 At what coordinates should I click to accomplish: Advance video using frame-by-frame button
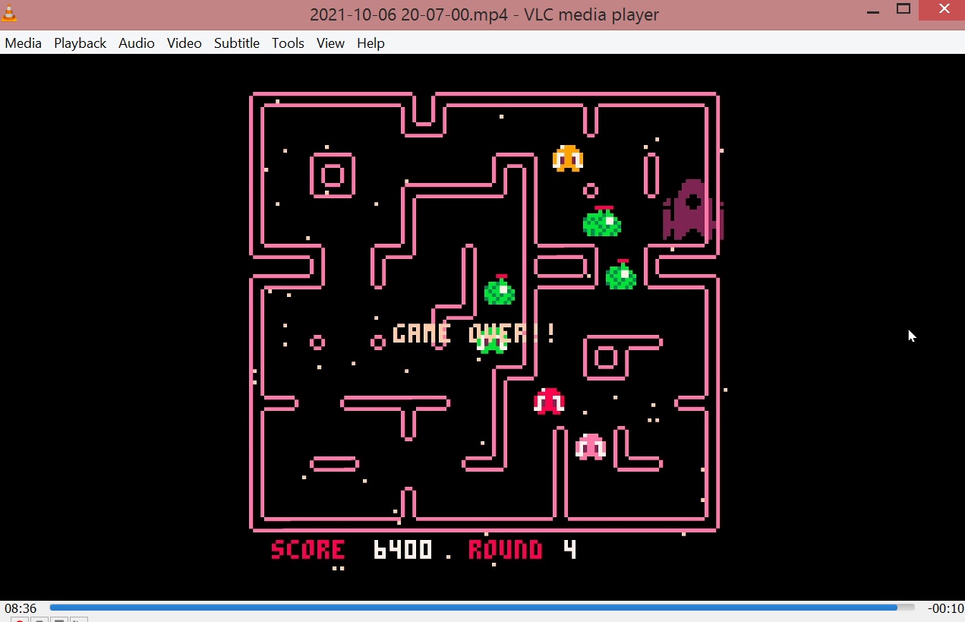click(79, 620)
